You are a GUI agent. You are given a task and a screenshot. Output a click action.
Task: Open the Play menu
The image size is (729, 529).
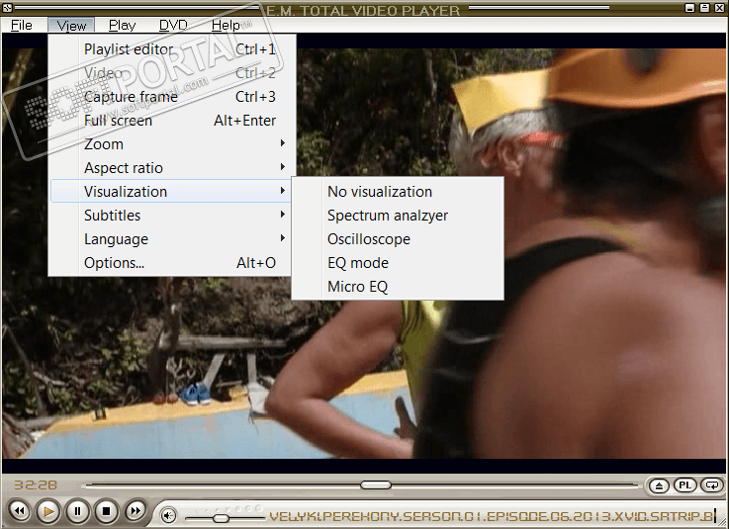(x=122, y=25)
